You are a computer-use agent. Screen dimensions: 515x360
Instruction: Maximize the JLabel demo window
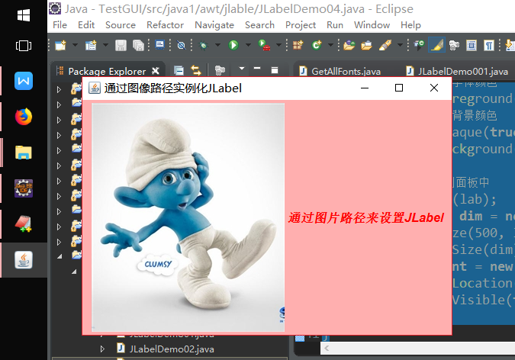[399, 88]
